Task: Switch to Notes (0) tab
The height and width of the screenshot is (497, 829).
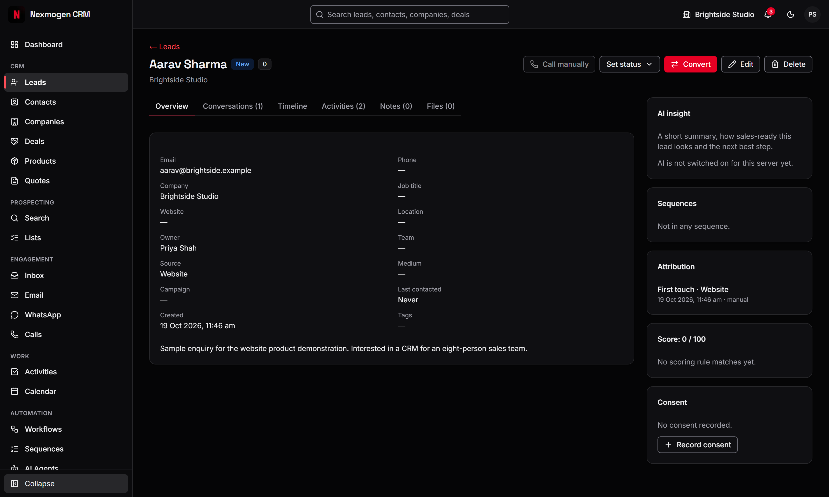Action: (396, 106)
